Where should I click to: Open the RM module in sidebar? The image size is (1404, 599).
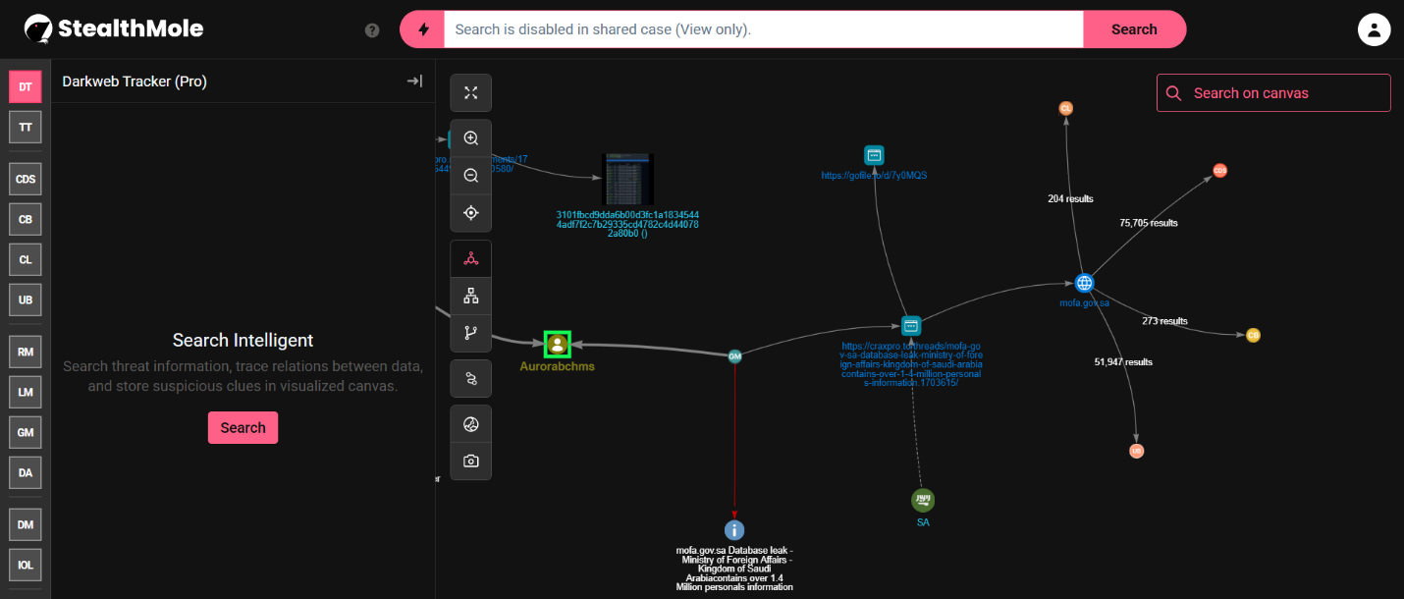[26, 352]
